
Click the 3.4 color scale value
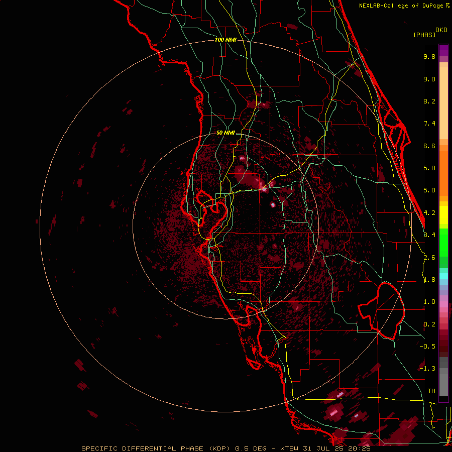pos(429,235)
